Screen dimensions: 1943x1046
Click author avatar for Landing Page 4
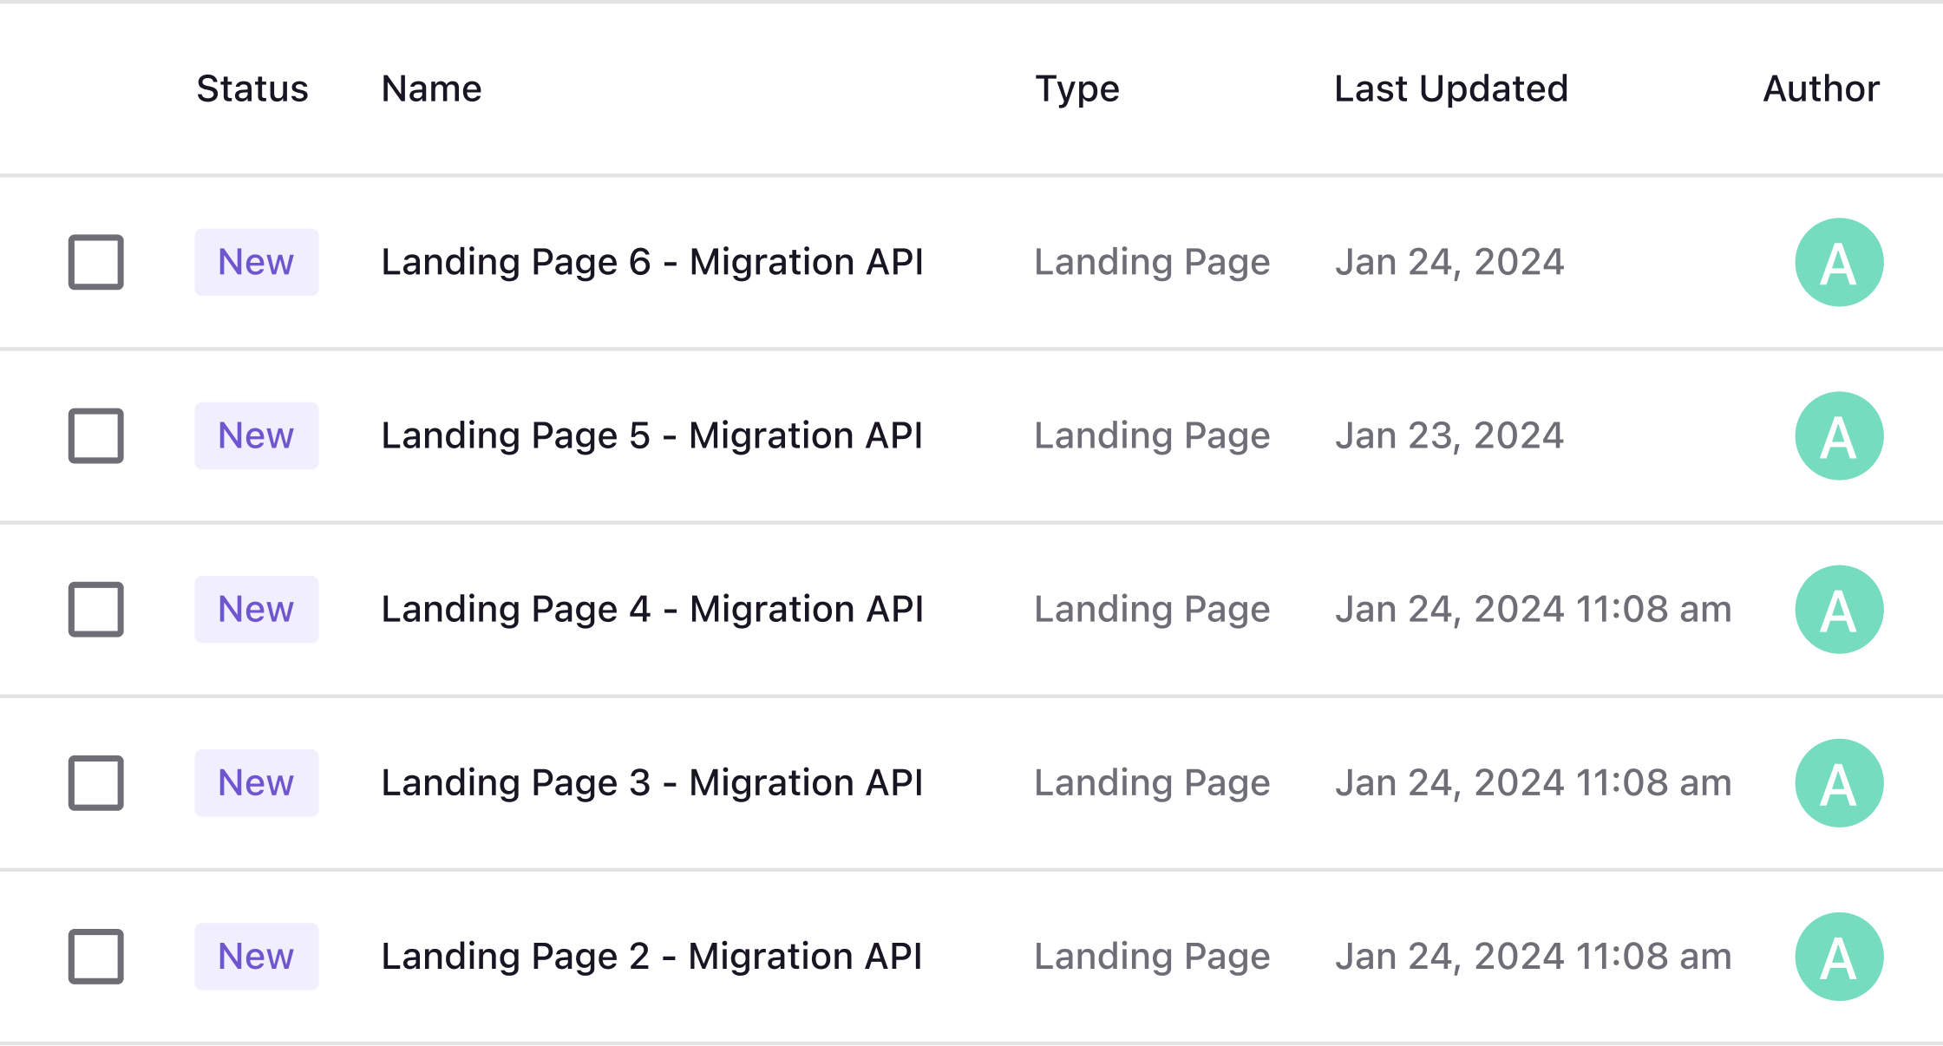click(x=1839, y=609)
